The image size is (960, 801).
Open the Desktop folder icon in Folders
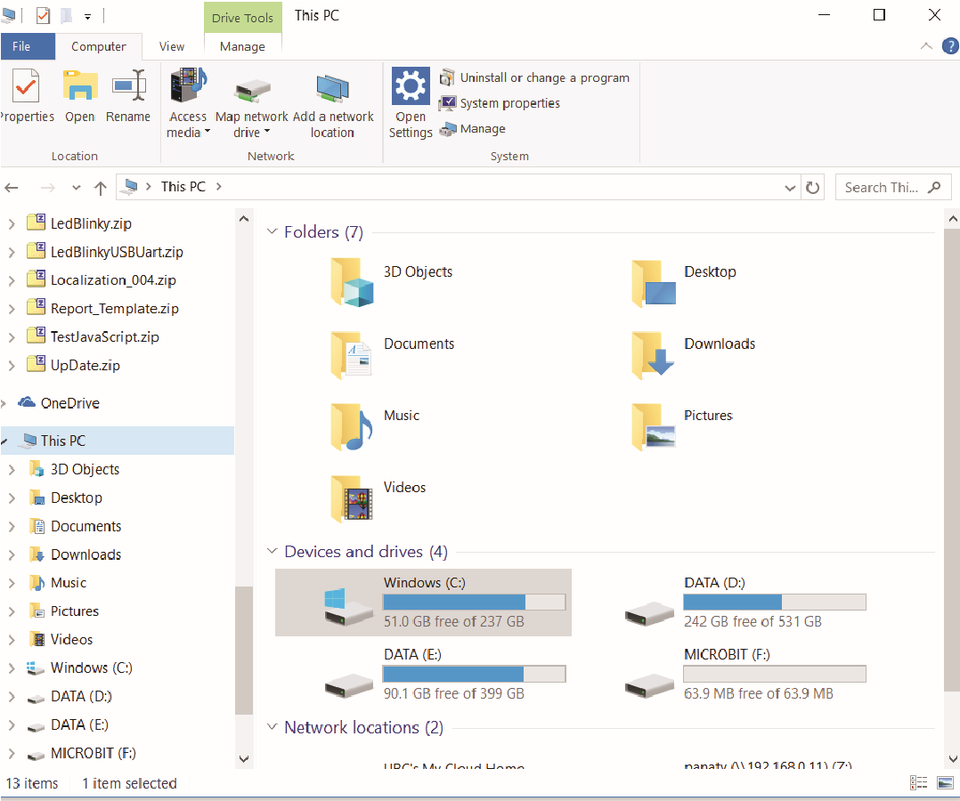[654, 283]
